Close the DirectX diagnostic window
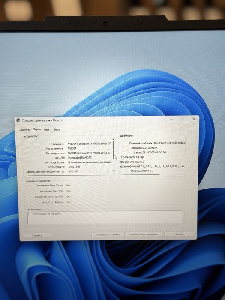 pyautogui.click(x=194, y=119)
